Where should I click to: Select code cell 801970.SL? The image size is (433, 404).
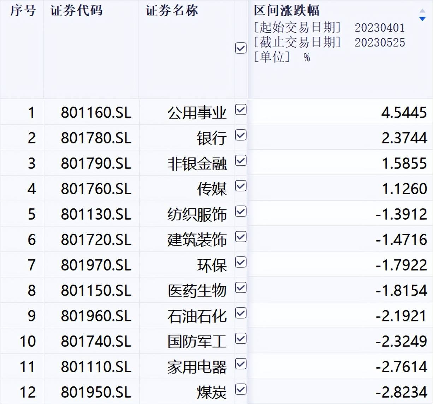pos(96,265)
